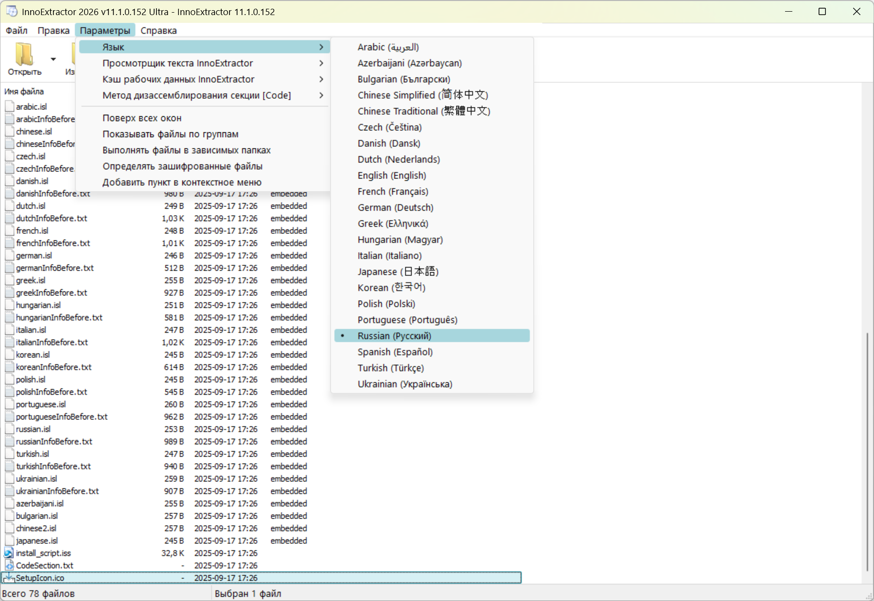Select Spanish (Español) language
The width and height of the screenshot is (874, 601).
point(432,352)
